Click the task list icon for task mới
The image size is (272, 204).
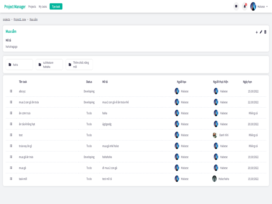(x=11, y=179)
